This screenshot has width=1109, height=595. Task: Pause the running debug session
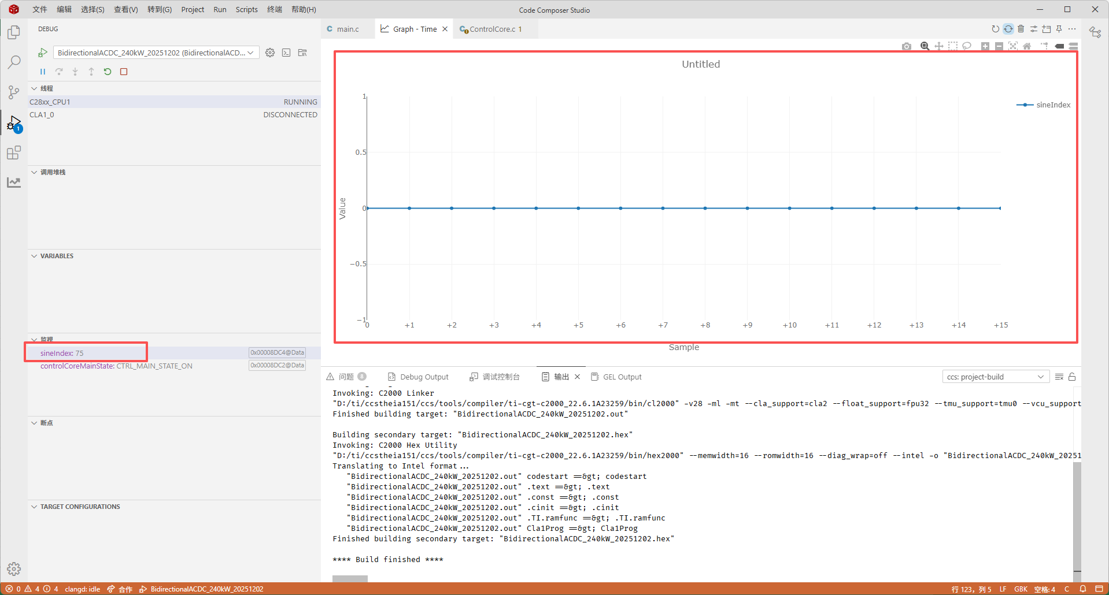coord(42,72)
